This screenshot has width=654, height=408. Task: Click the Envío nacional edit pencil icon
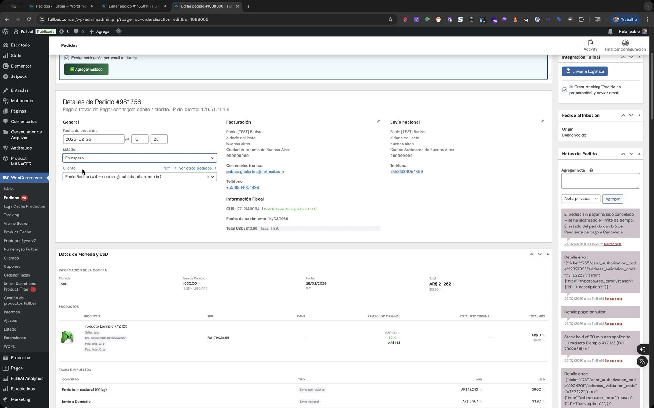coord(542,121)
